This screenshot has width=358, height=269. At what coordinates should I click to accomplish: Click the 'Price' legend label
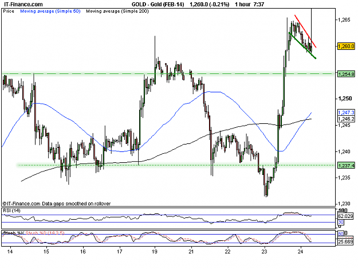[x=9, y=11]
